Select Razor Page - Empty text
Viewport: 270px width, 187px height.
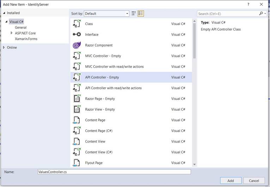100,98
